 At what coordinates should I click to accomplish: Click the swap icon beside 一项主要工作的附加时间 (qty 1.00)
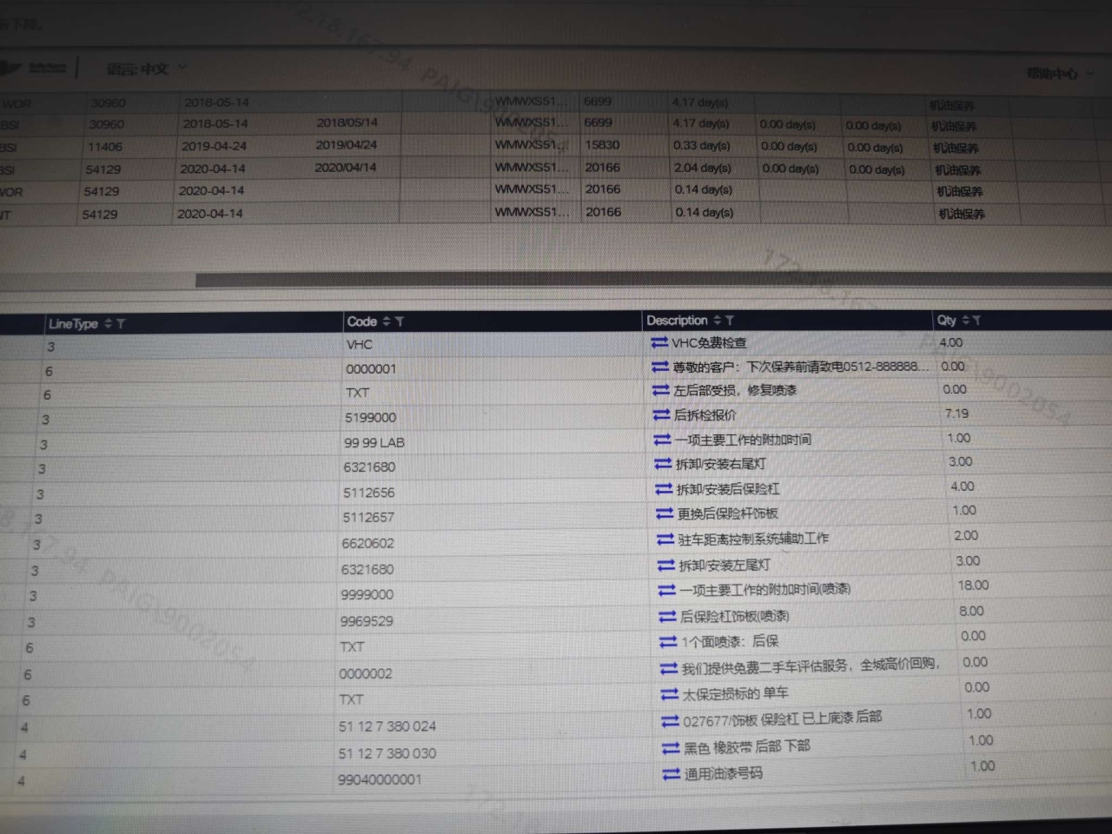[x=663, y=440]
